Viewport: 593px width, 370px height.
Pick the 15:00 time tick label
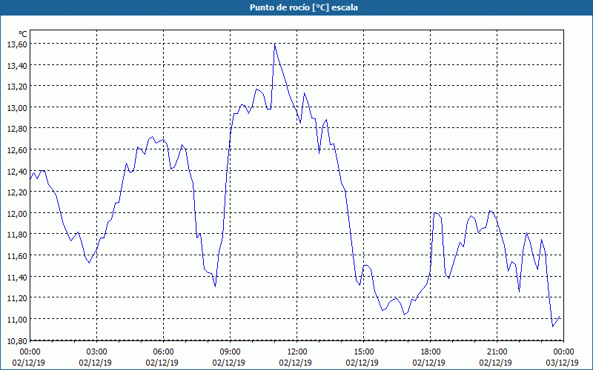363,352
